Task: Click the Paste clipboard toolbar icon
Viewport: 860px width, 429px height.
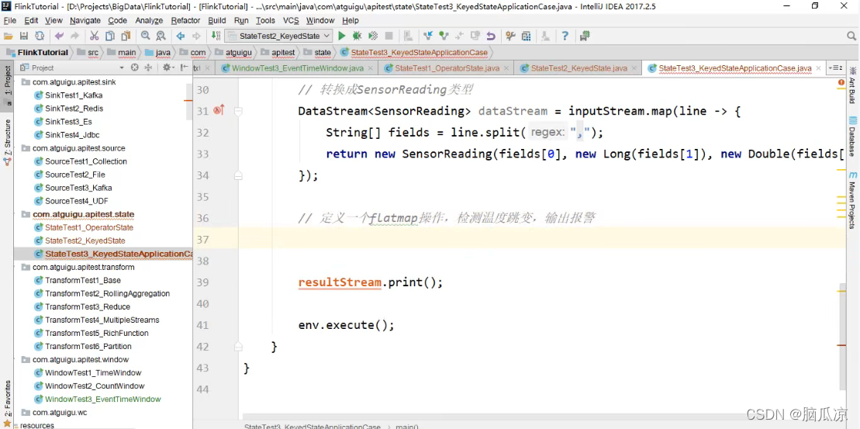Action: click(x=126, y=36)
